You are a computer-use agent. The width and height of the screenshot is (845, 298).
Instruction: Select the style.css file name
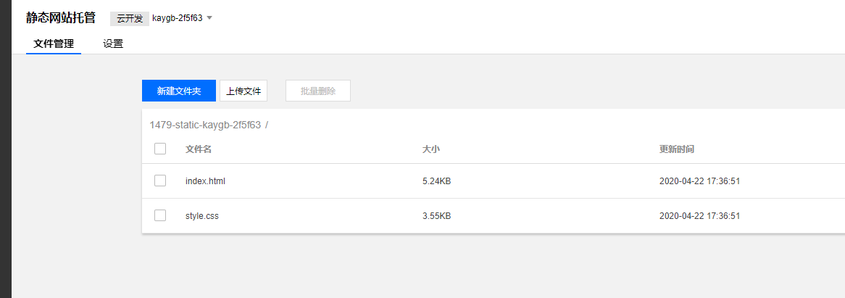click(202, 216)
